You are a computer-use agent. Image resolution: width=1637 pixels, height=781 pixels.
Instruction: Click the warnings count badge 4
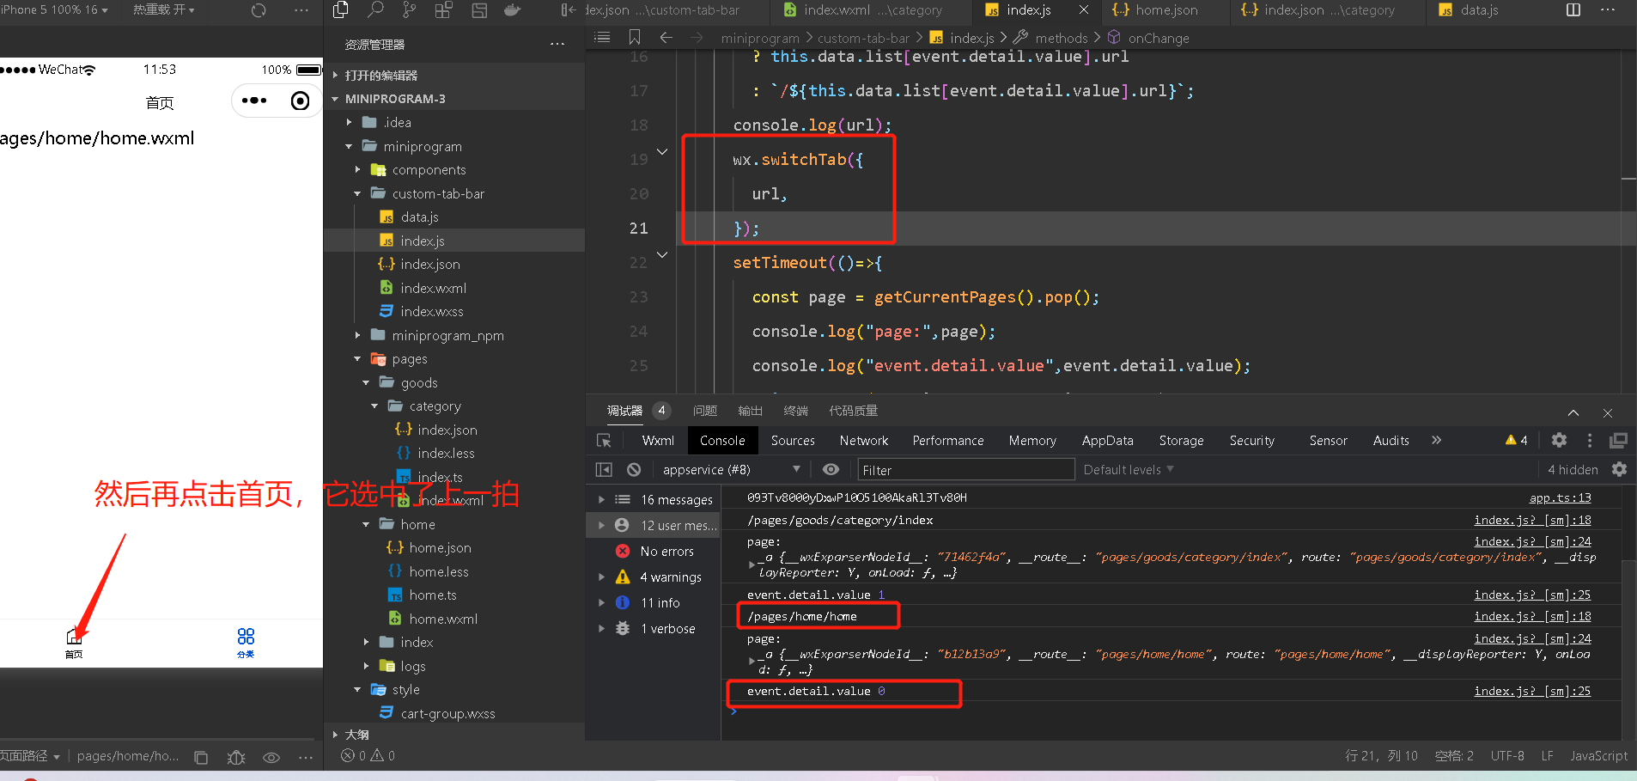(x=1516, y=440)
